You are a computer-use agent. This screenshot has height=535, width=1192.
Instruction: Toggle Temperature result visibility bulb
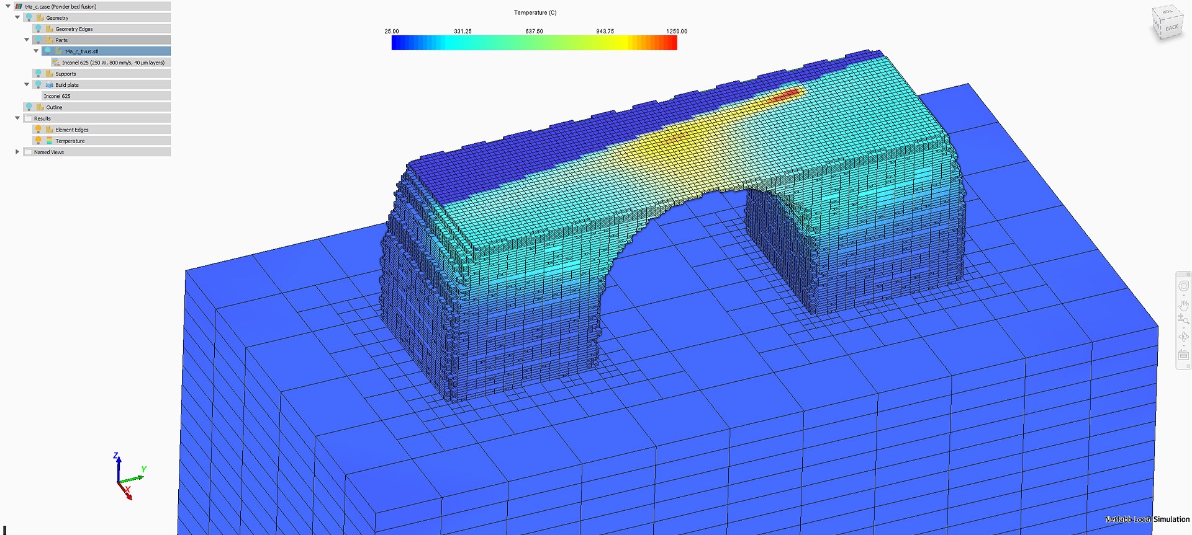(x=38, y=141)
